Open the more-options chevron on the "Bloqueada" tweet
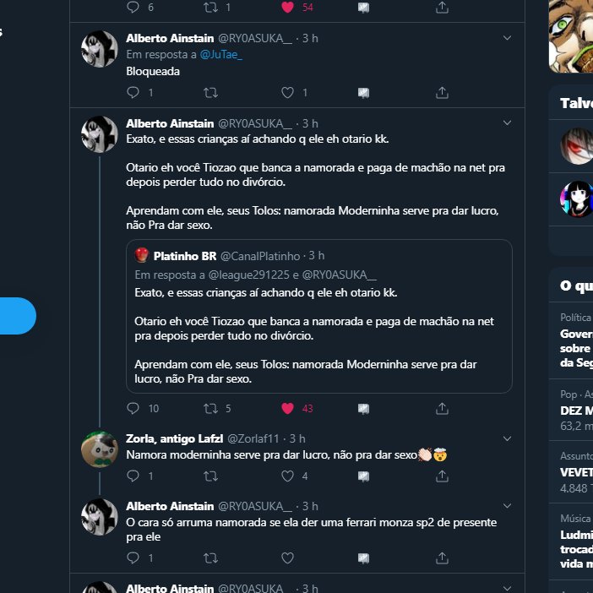The image size is (593, 593). pos(507,38)
